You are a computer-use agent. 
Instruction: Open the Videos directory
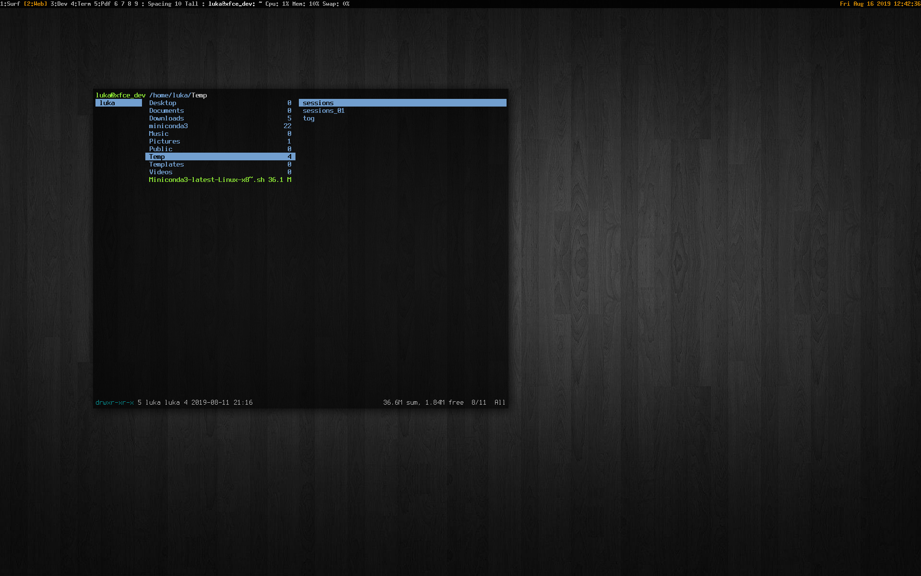coord(160,172)
